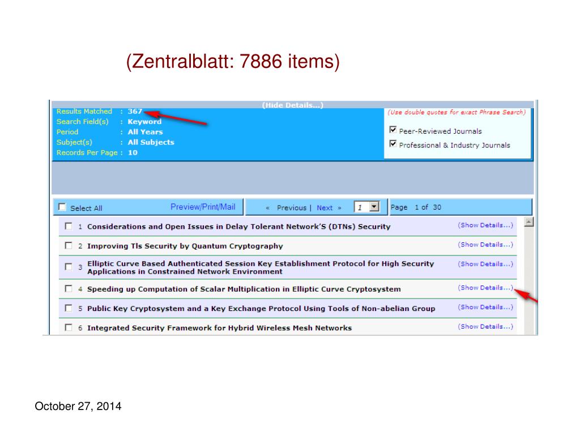Show Details for Speeding up Computation result
Image resolution: width=580 pixels, height=435 pixels.
click(485, 287)
